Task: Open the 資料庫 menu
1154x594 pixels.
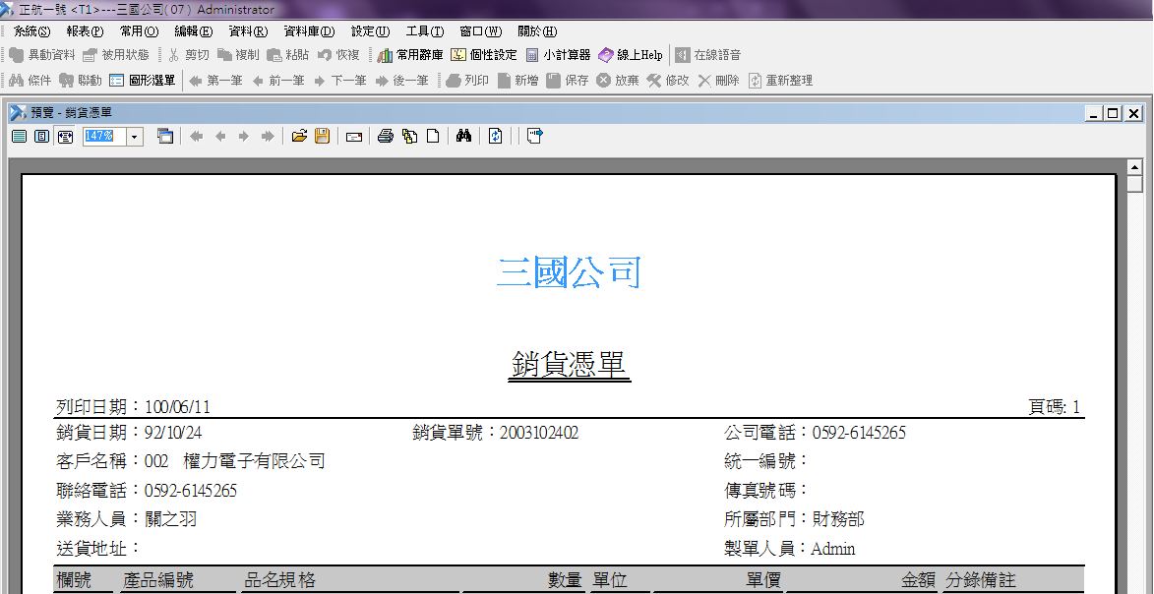Action: coord(309,31)
